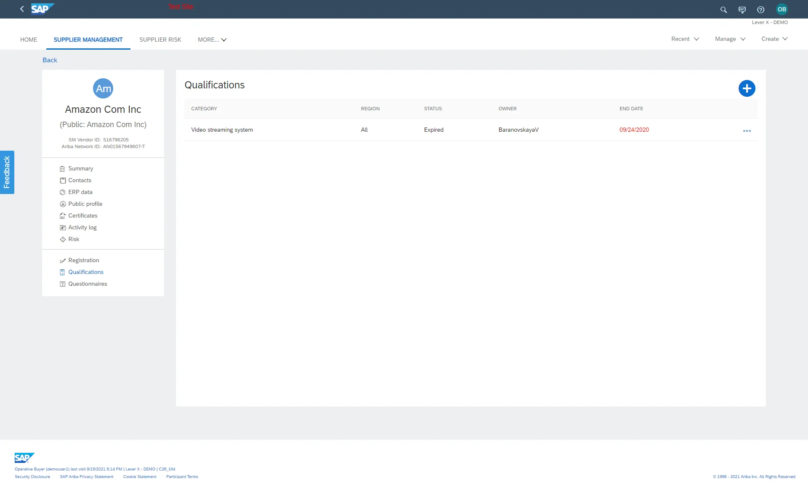Expand the More menu in top navigation
This screenshot has height=481, width=808.
(212, 40)
